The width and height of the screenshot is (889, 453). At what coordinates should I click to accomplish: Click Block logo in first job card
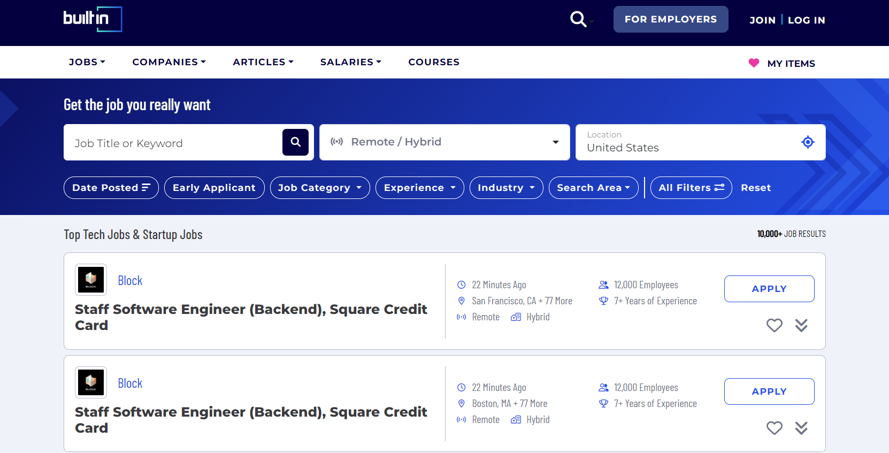click(x=91, y=280)
